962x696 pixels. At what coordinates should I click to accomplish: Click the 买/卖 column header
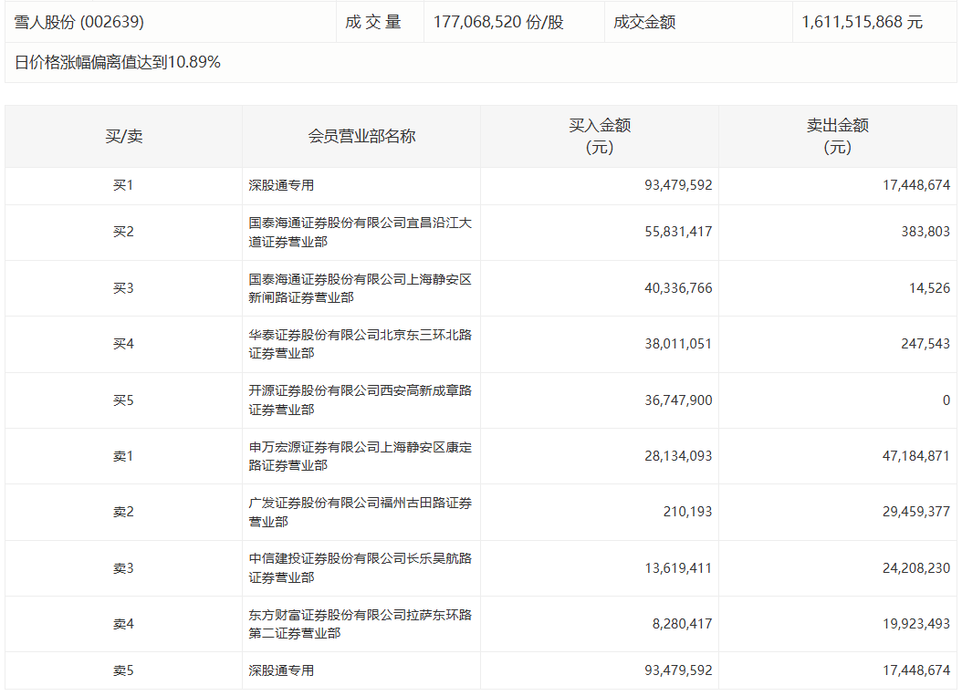pos(123,136)
